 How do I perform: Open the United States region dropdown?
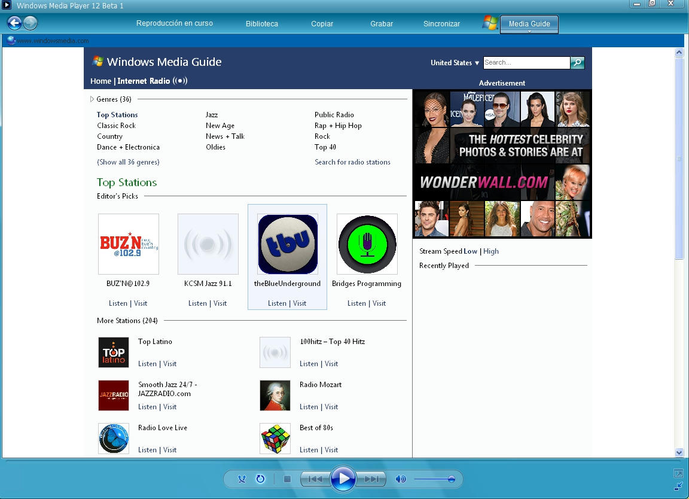[456, 62]
